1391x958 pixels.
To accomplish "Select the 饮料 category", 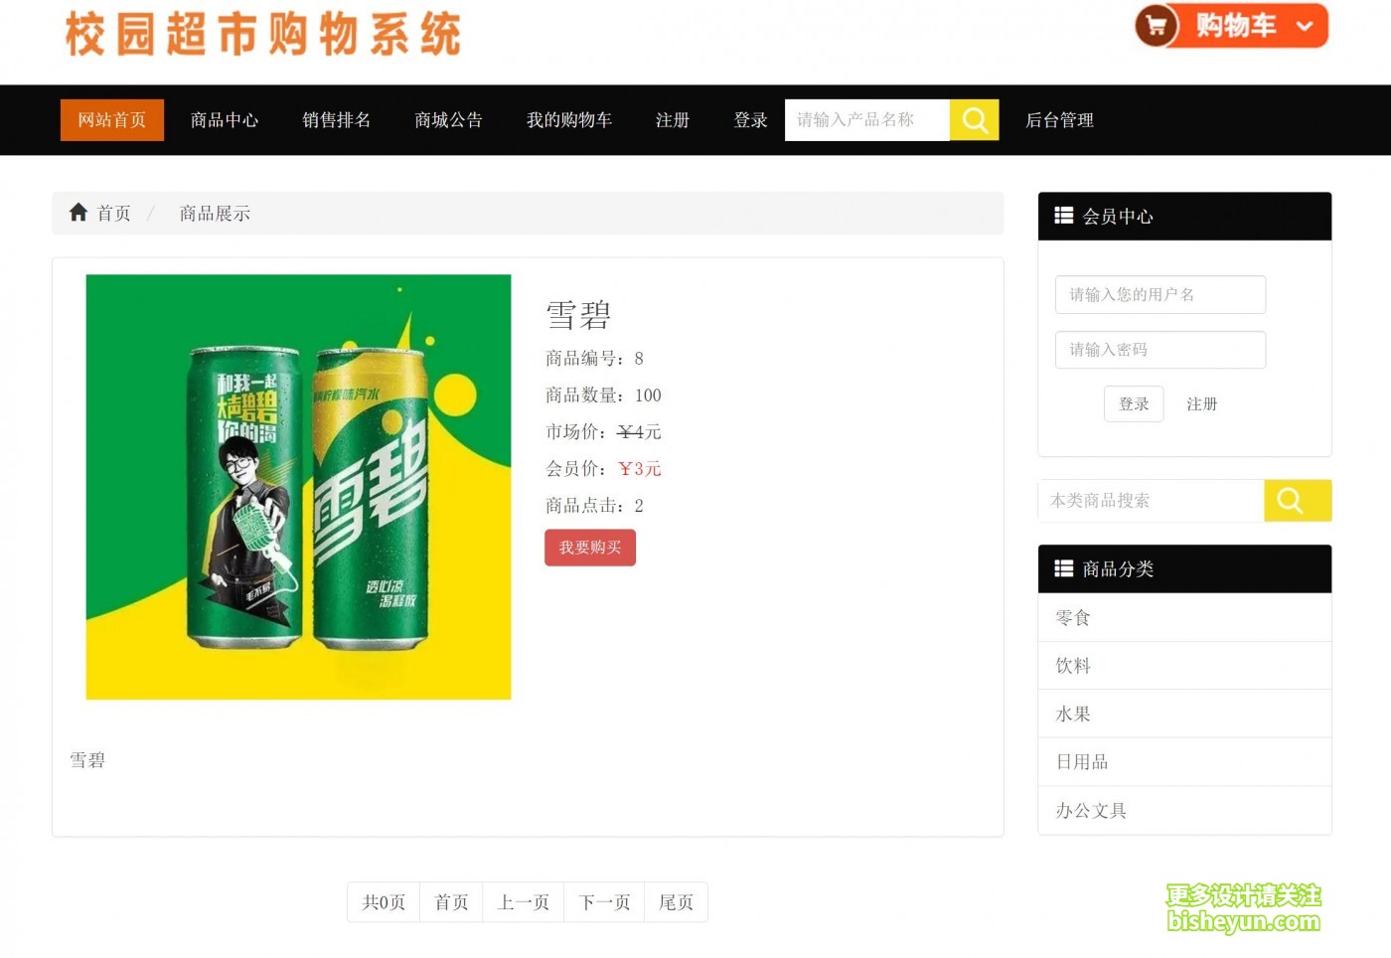I will [1184, 666].
